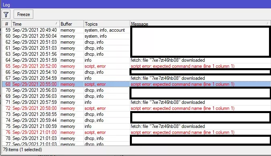The image size is (271, 156).
Task: Select dhcp info entry 66
Action: tap(136, 72)
